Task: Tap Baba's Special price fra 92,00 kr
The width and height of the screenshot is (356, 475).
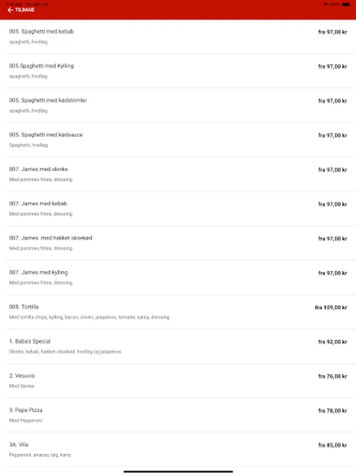Action: (x=332, y=342)
